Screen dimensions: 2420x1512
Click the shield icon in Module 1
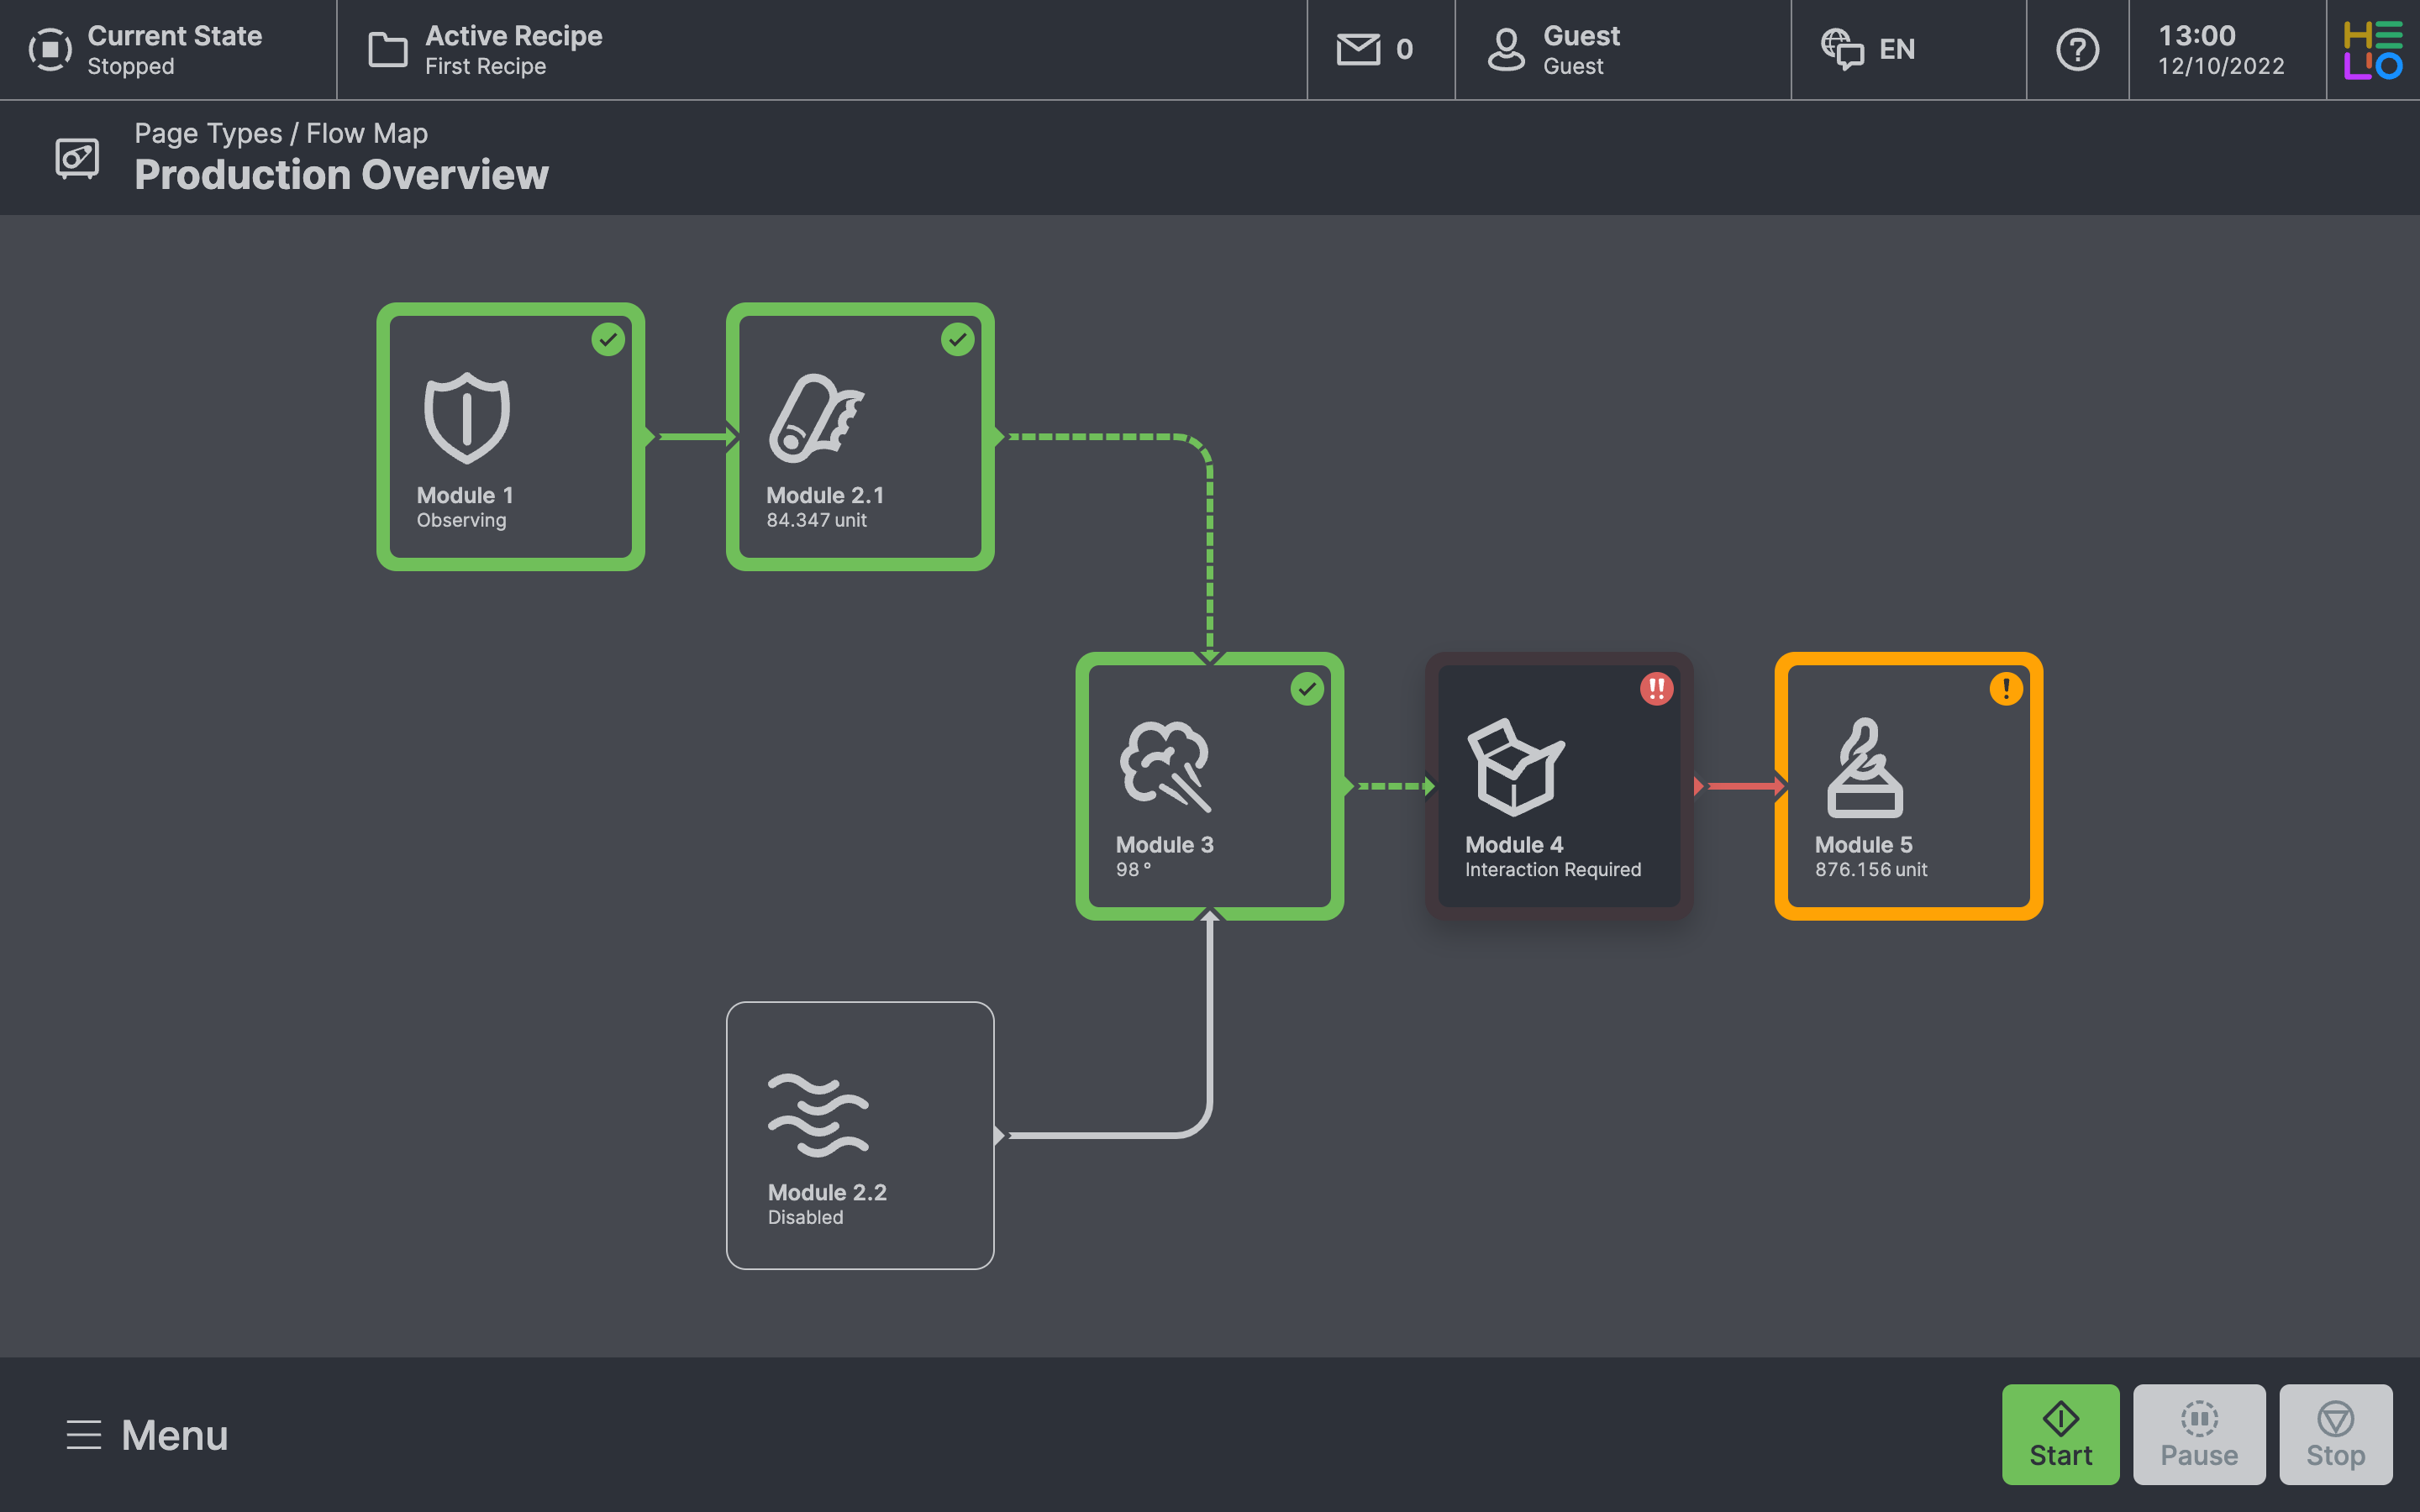coord(466,418)
